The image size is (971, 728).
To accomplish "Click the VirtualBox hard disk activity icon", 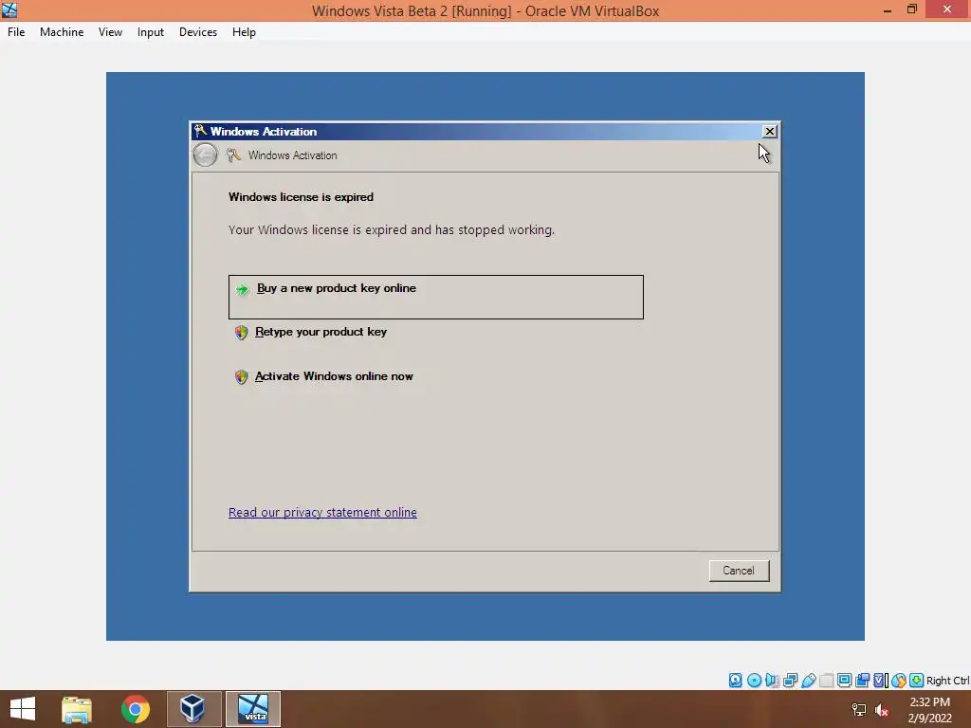I will click(735, 681).
